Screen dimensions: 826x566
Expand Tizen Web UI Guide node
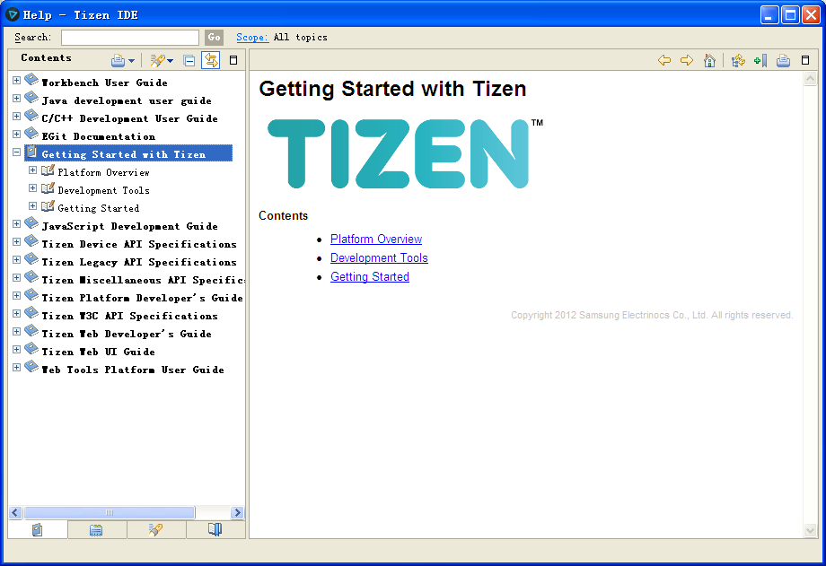click(17, 349)
